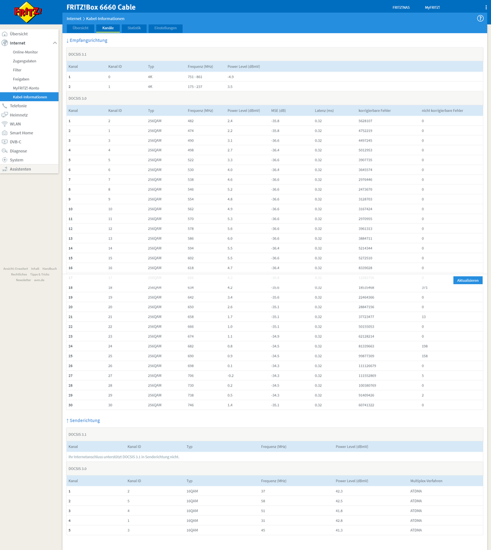Click the Internet breadcrumb link
Image resolution: width=491 pixels, height=550 pixels.
[x=74, y=19]
